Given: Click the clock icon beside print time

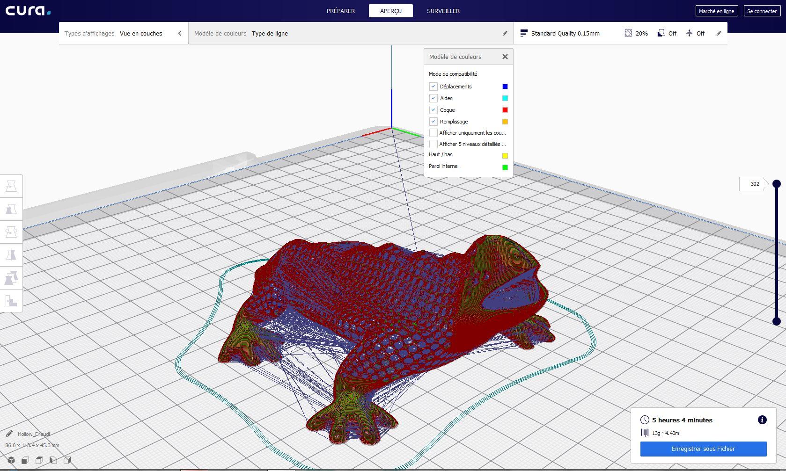Looking at the screenshot, I should (645, 420).
